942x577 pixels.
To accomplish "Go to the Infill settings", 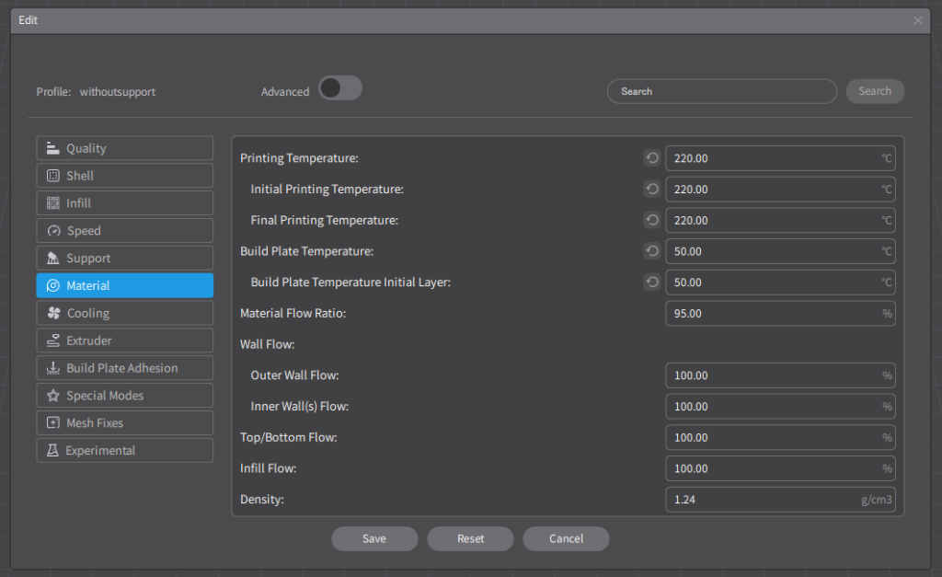I will pyautogui.click(x=125, y=203).
